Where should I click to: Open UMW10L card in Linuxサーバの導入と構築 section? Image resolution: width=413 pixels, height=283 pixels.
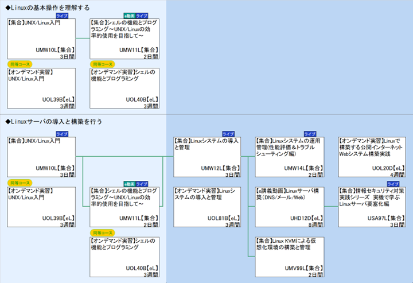coord(41,157)
